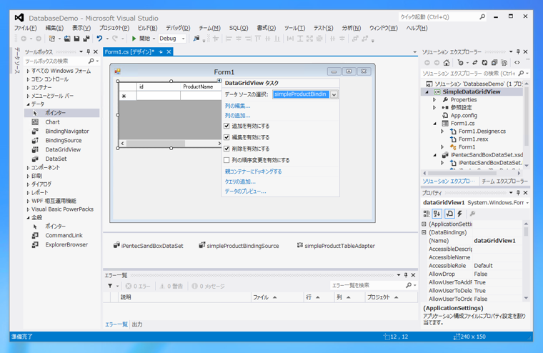Open the SQL(Q) menu
The height and width of the screenshot is (353, 543).
tap(239, 28)
